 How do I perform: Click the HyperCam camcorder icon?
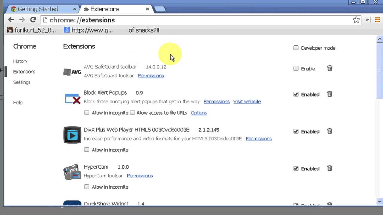tap(72, 172)
